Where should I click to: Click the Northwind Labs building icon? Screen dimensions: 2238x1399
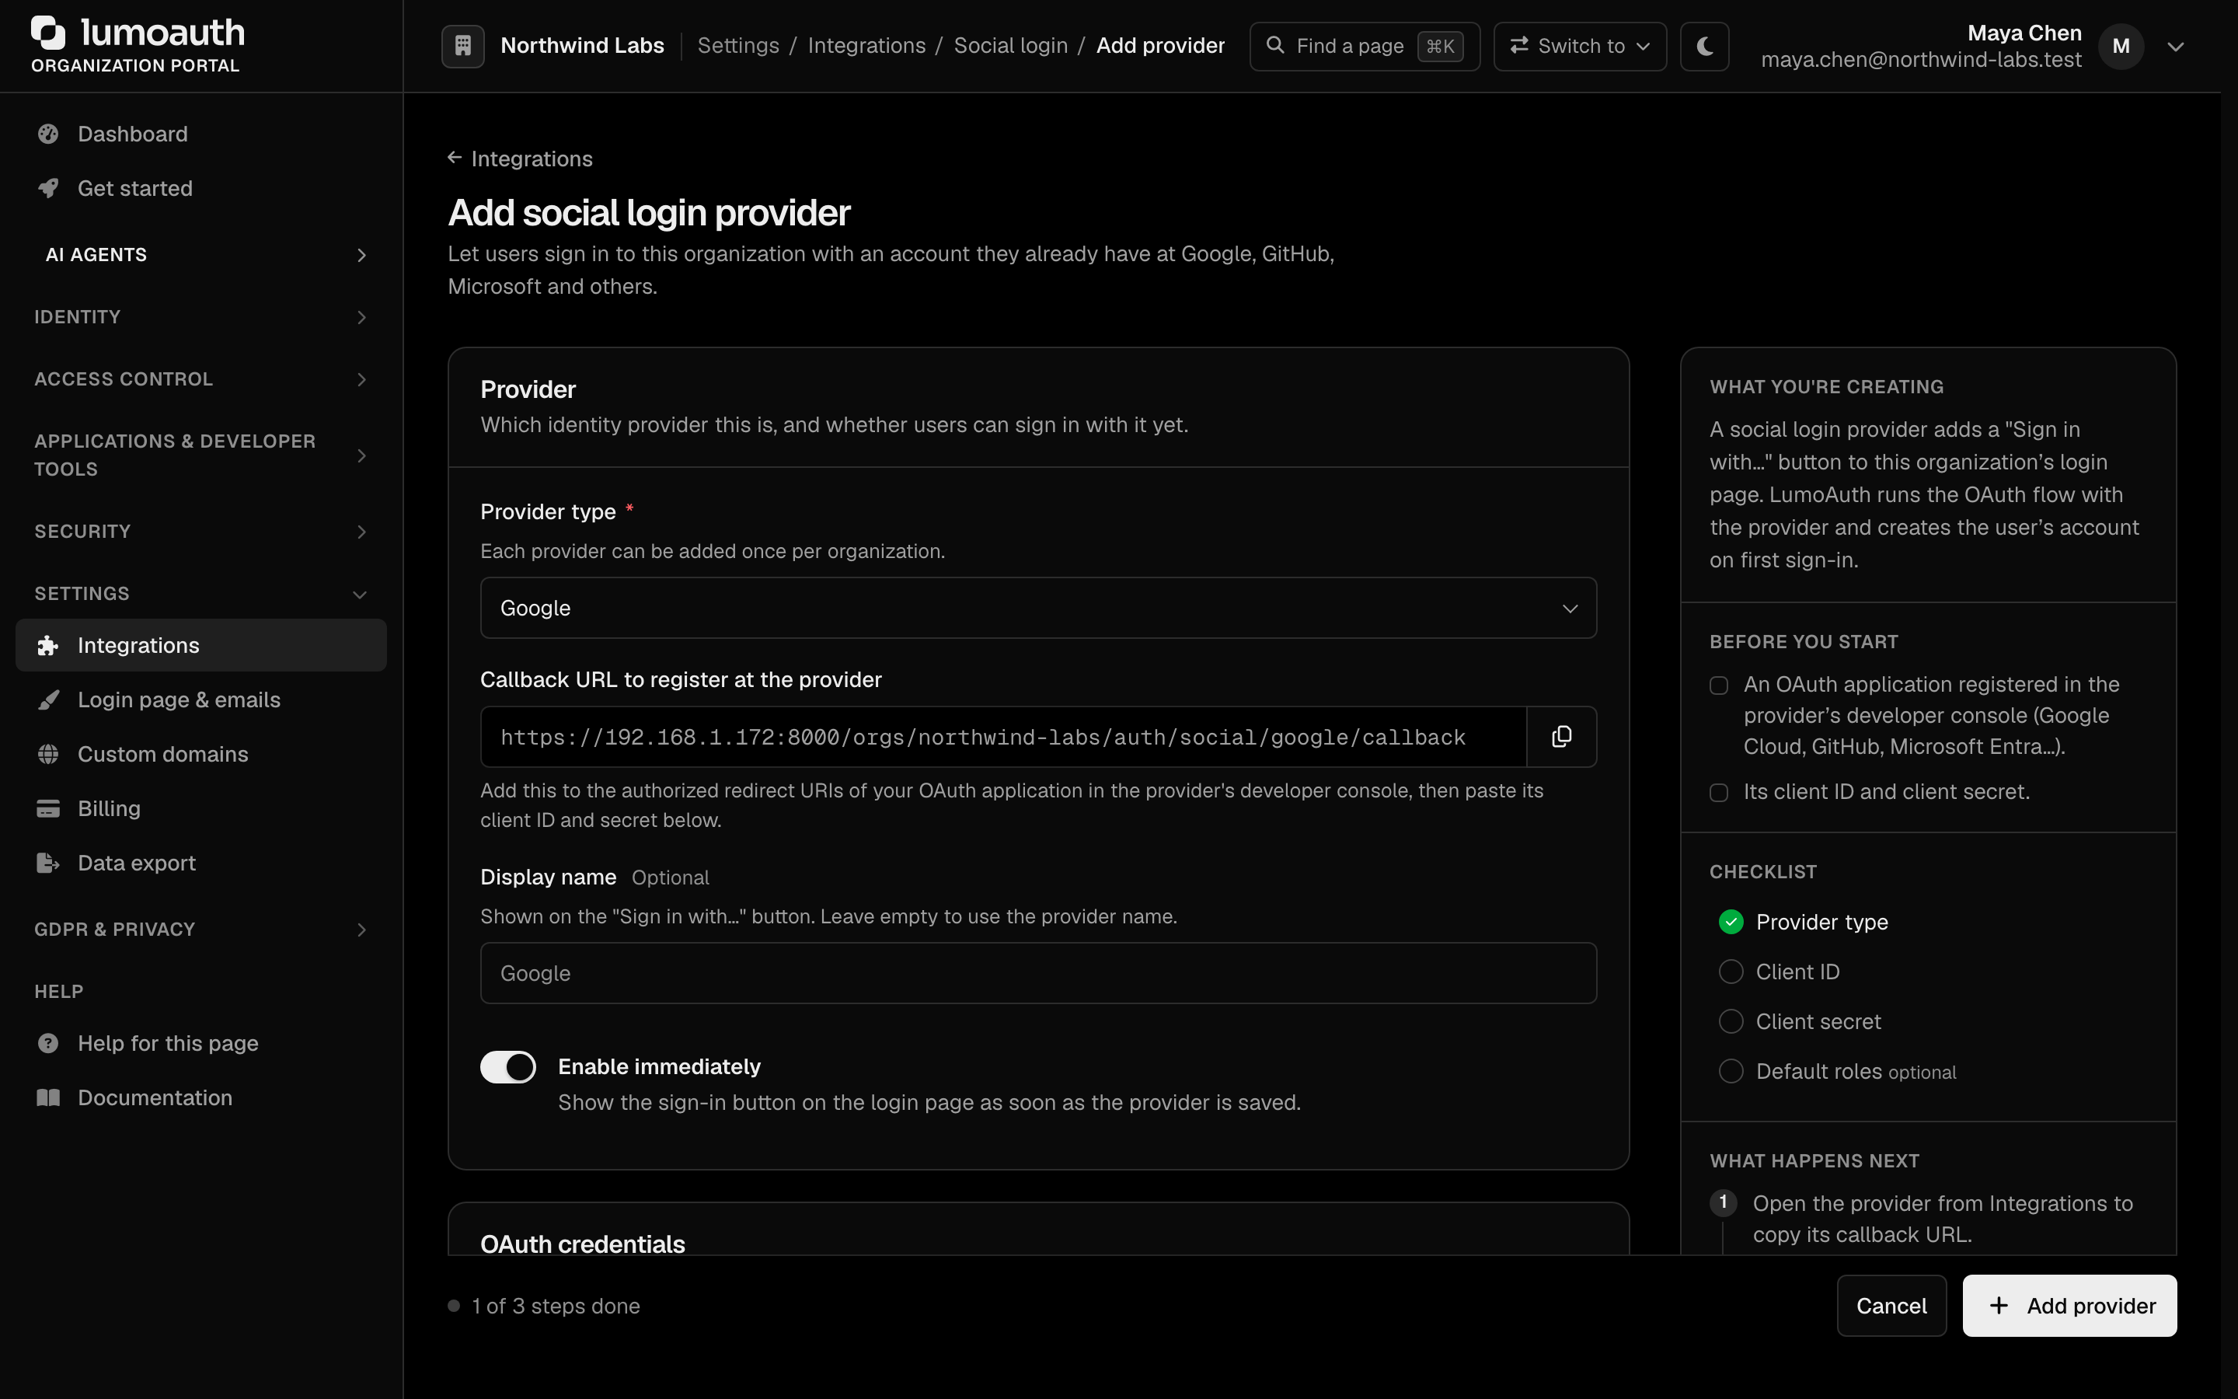(x=463, y=45)
